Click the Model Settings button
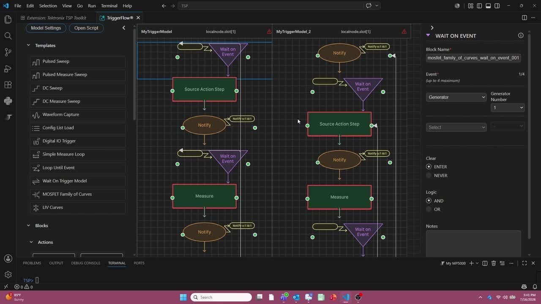This screenshot has width=541, height=304. [x=46, y=28]
